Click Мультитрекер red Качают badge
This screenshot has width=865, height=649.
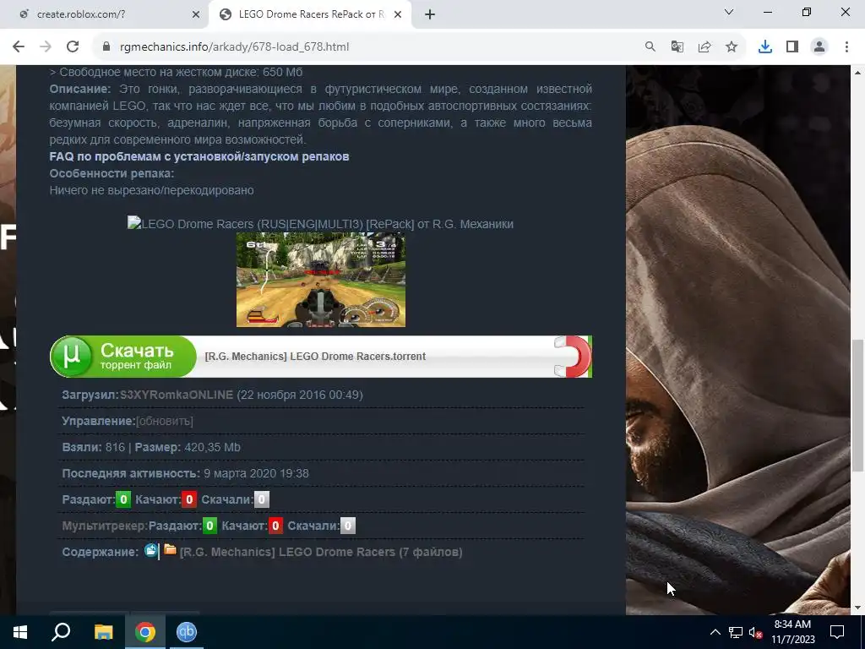click(x=275, y=526)
